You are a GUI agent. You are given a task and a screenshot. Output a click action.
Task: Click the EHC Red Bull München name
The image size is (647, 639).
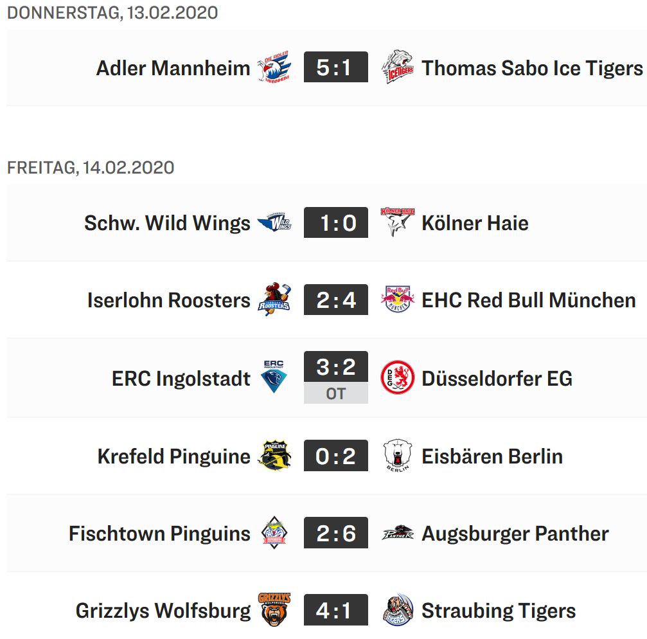point(529,300)
